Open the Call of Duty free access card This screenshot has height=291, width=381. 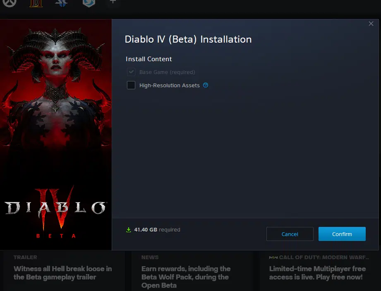[319, 271]
